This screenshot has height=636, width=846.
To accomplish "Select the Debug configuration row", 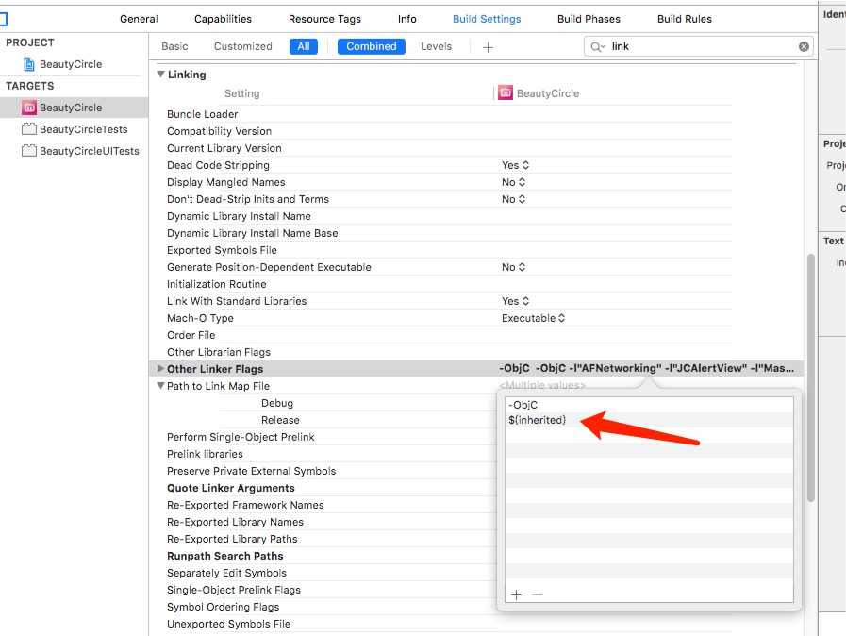I will click(276, 403).
